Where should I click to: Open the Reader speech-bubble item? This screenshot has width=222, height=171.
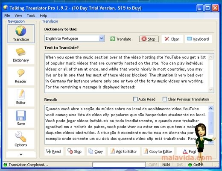pyautogui.click(x=21, y=76)
